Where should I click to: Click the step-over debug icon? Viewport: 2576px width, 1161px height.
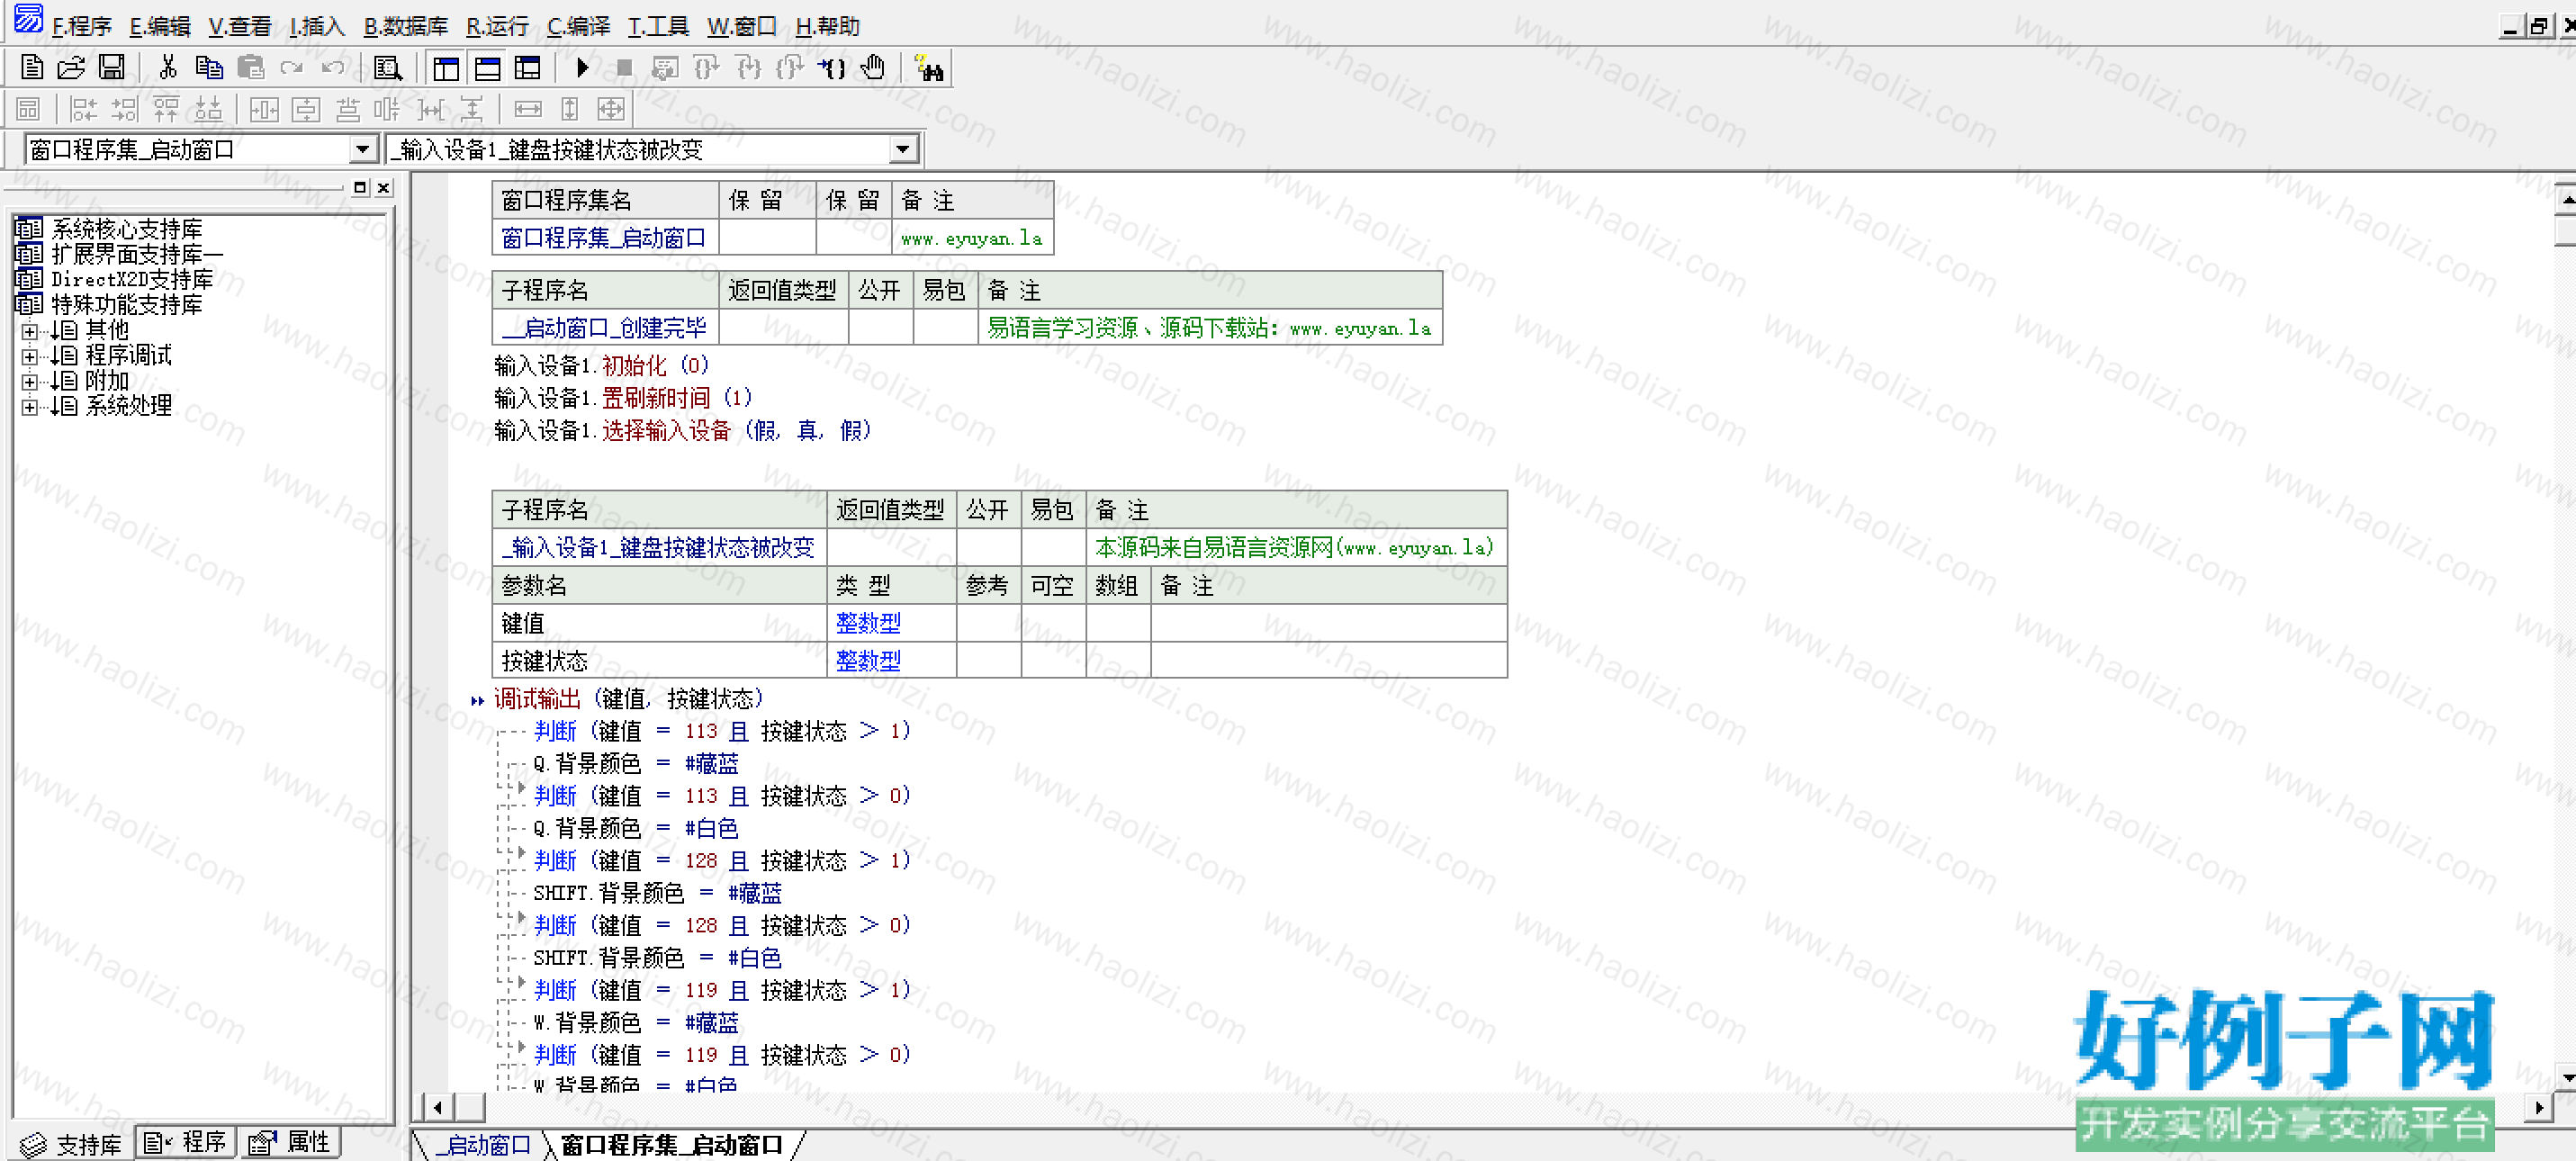coord(707,68)
